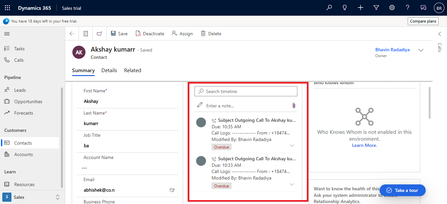Click the Last Name field kumarr
Image resolution: width=447 pixels, height=204 pixels.
(128, 123)
